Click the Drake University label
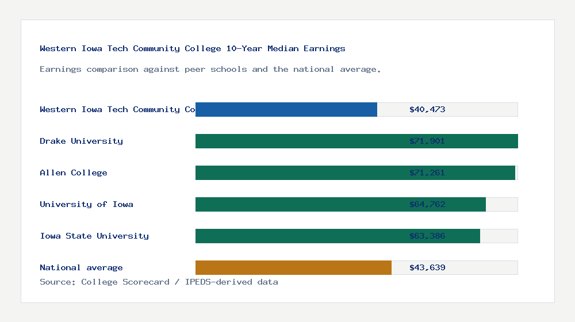 [x=82, y=141]
